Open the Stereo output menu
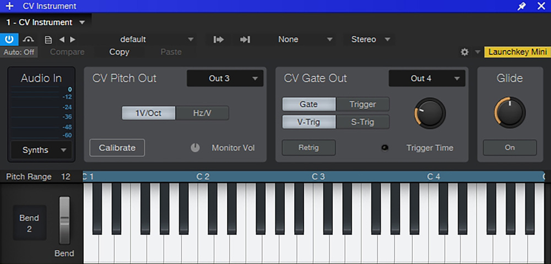Viewport: 551px width, 264px height. (x=370, y=40)
